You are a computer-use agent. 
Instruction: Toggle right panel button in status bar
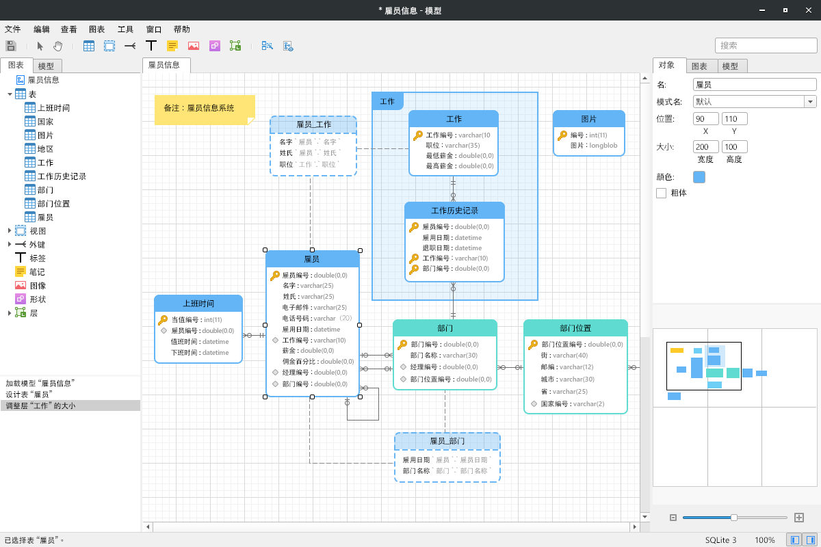coord(810,540)
